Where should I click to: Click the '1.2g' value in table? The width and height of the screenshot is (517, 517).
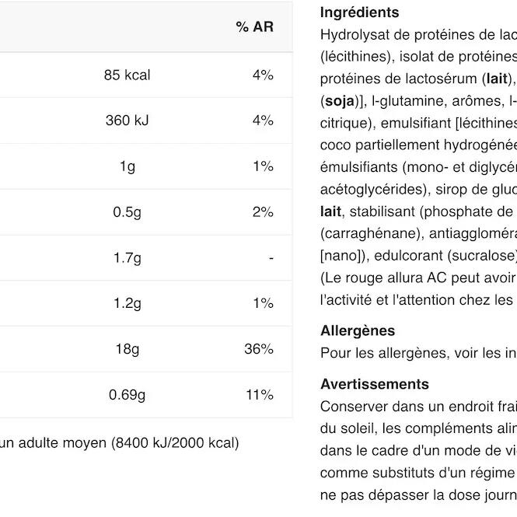(127, 303)
